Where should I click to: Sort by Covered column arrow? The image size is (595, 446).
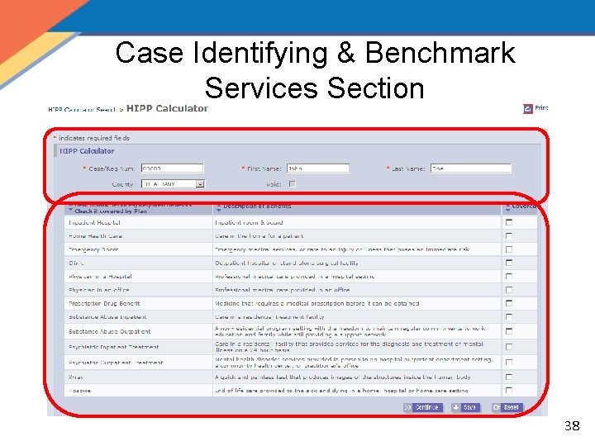click(507, 207)
